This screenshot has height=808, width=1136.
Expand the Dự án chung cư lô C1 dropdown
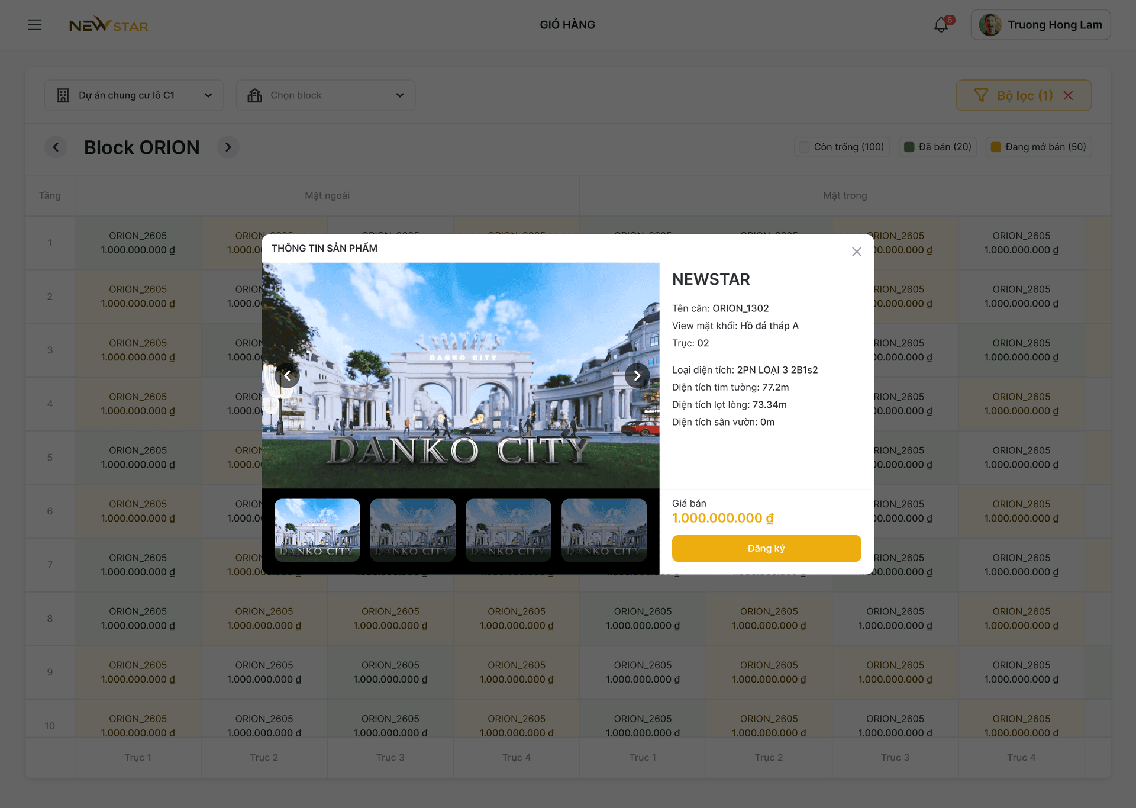[x=134, y=95]
